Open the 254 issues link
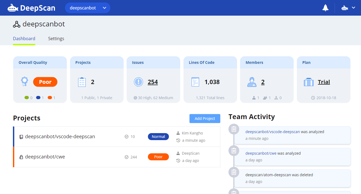361x194 pixels. click(x=153, y=82)
